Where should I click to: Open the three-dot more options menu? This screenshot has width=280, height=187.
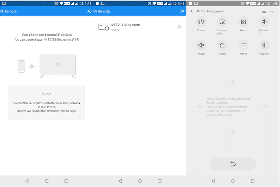coord(274,11)
